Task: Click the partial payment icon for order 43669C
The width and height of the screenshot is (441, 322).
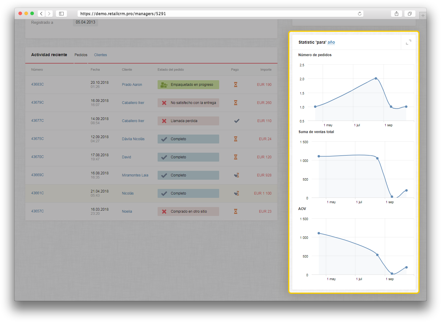Action: (x=236, y=175)
